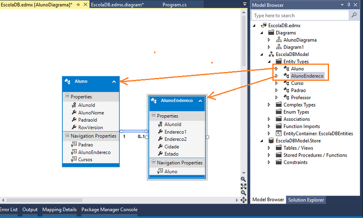Image resolution: width=363 pixels, height=218 pixels.
Task: Collapse the Aluno entity shape chevron
Action: 114,81
